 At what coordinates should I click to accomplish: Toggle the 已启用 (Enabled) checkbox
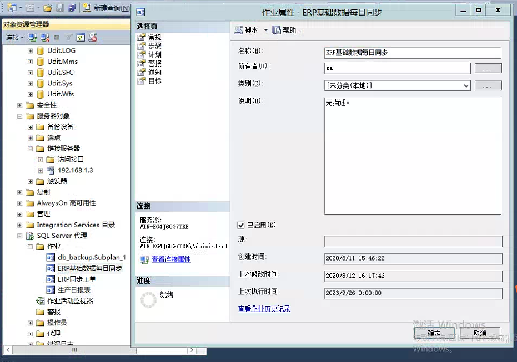click(241, 225)
